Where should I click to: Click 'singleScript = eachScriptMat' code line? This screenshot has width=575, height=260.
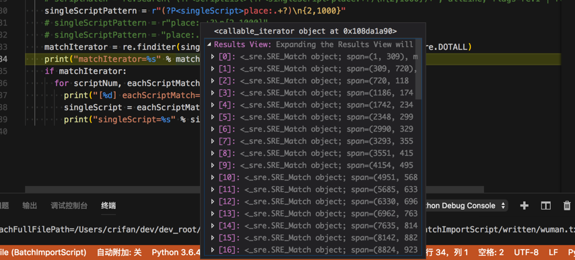coord(132,107)
